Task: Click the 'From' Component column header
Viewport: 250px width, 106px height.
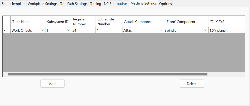Action: coord(186,22)
